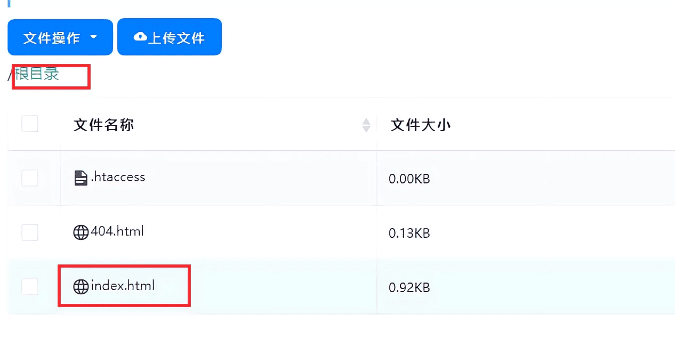Sort by 文件名称 column header

[x=103, y=125]
